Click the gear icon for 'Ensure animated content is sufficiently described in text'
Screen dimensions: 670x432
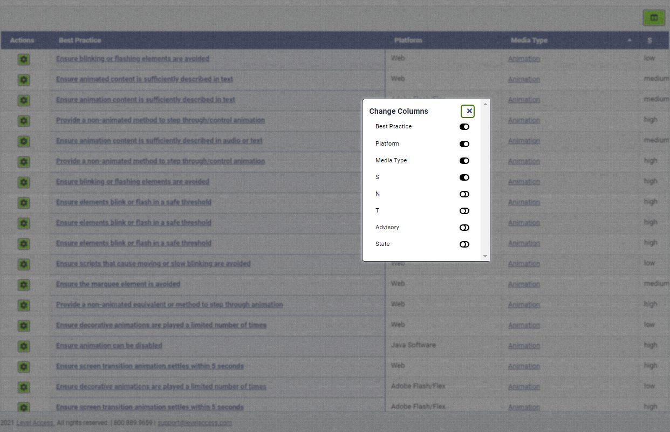24,80
